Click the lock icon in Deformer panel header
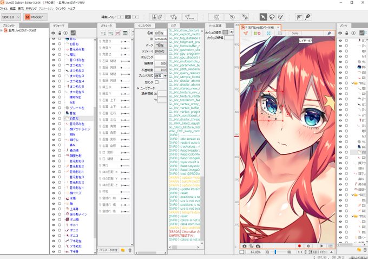Screen dimensions: 368x259 (60, 33)
